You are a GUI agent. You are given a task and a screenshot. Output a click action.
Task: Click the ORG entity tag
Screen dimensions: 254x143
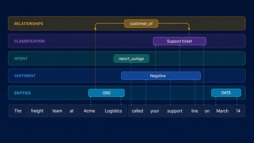click(x=107, y=93)
